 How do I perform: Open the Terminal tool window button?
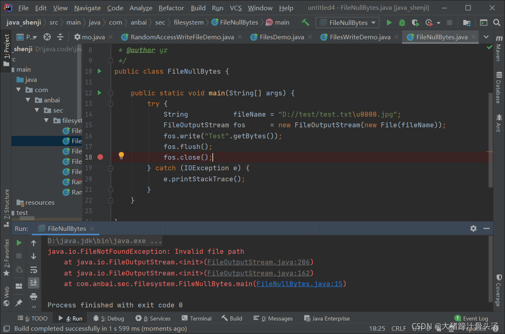[196, 318]
